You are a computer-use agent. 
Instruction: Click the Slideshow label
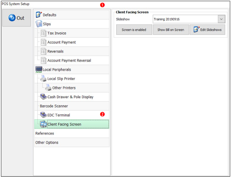(123, 19)
